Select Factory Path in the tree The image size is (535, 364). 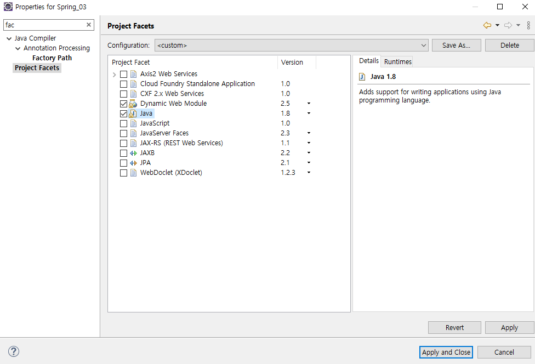[52, 58]
